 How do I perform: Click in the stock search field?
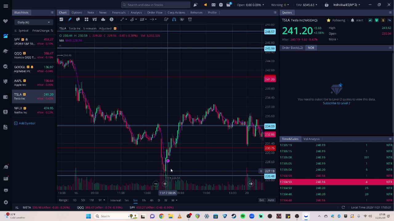click(x=156, y=5)
